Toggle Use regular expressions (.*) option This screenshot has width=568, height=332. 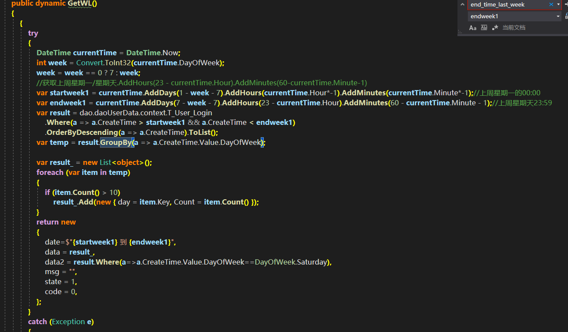[x=495, y=27]
